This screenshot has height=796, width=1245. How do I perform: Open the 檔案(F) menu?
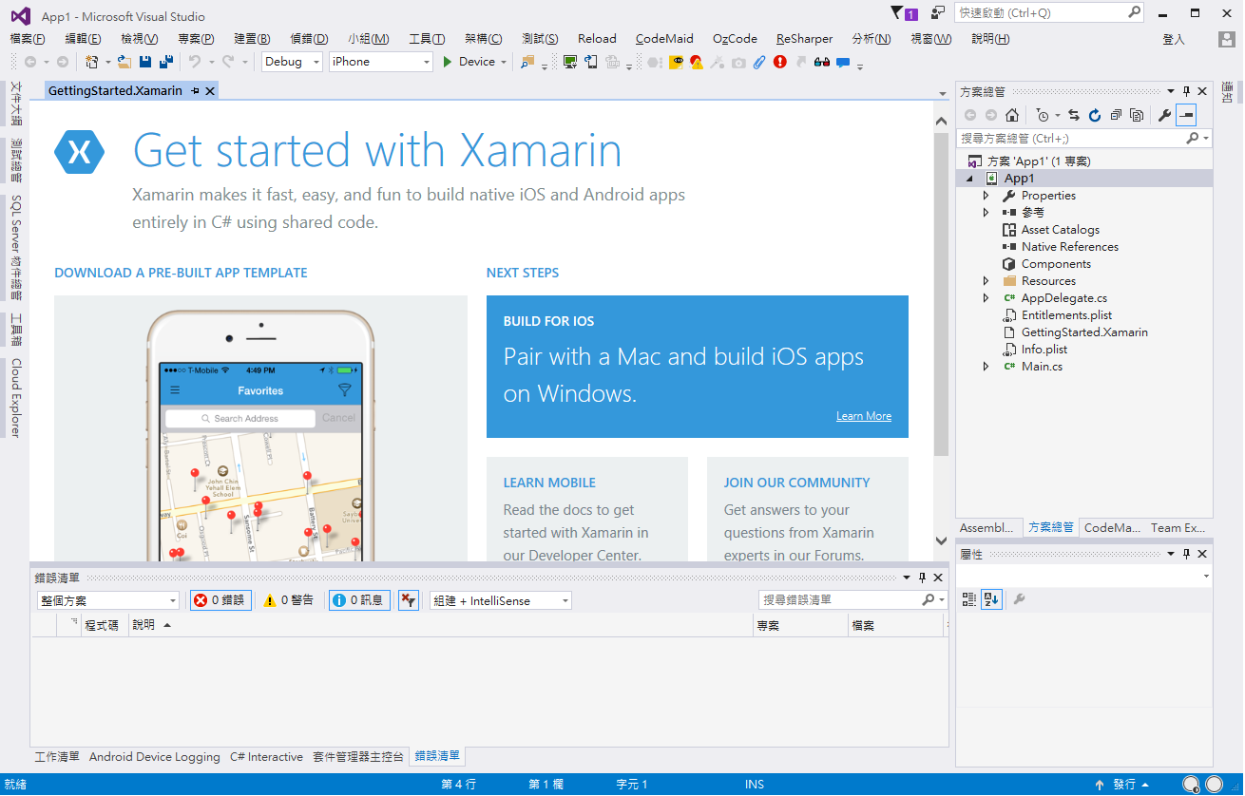[28, 39]
